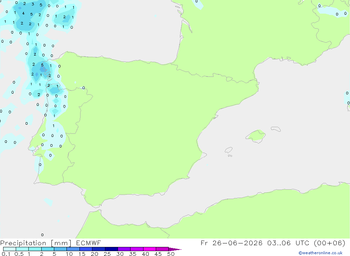Click the 30–35 mm violet legend swatch
350x256 pixels.
click(x=124, y=249)
